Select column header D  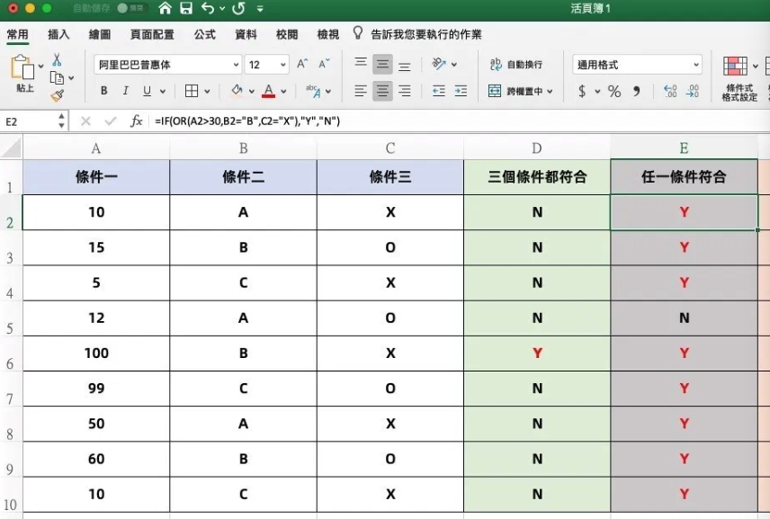coord(537,148)
